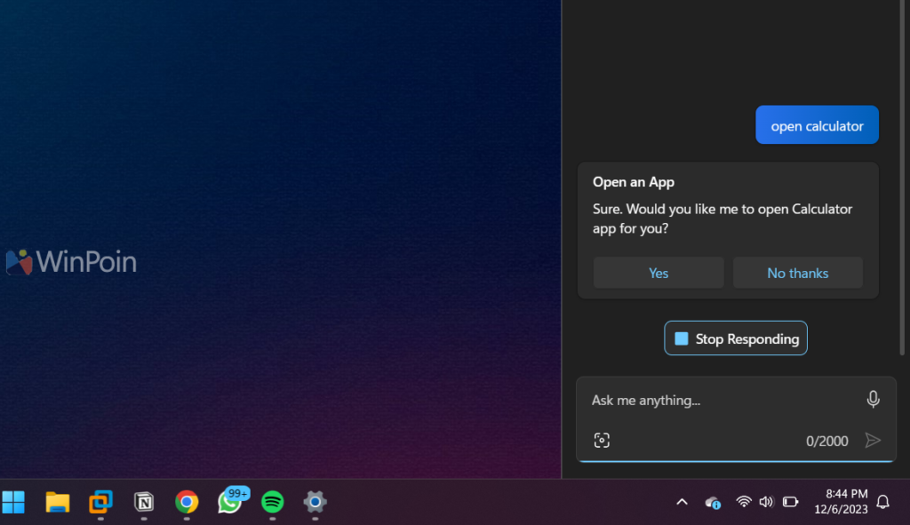Click Yes to open Calculator
This screenshot has width=910, height=525.
pyautogui.click(x=659, y=273)
